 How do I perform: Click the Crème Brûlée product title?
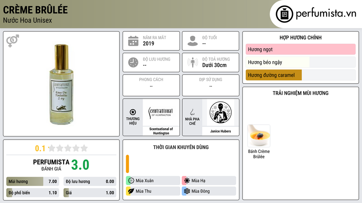pyautogui.click(x=35, y=10)
